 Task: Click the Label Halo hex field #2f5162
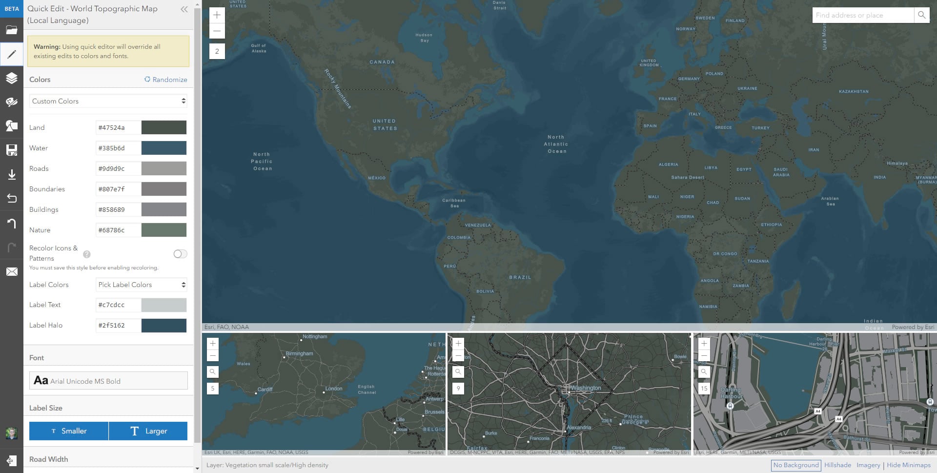(118, 326)
